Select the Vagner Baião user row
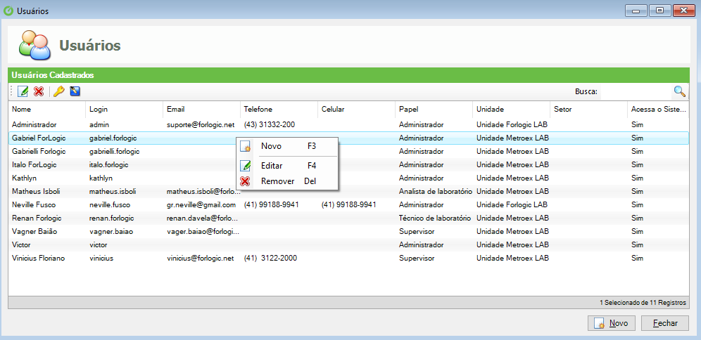The height and width of the screenshot is (340, 701). (348, 232)
